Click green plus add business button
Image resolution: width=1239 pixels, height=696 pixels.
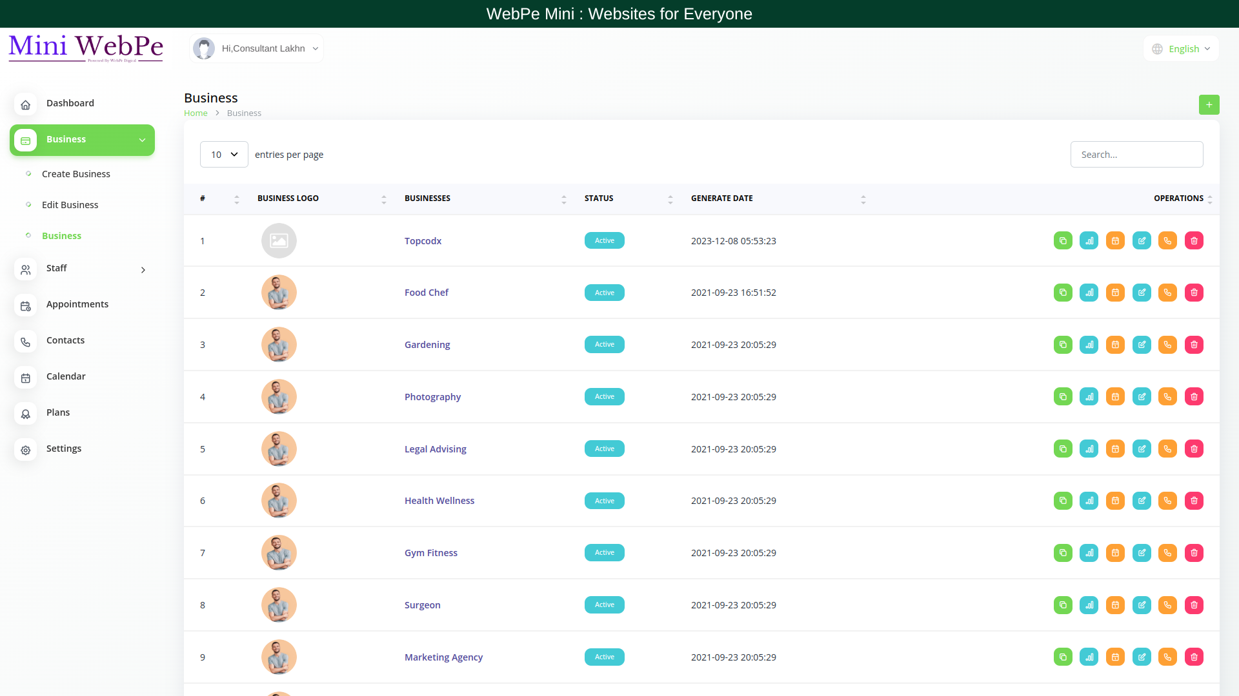[1209, 104]
